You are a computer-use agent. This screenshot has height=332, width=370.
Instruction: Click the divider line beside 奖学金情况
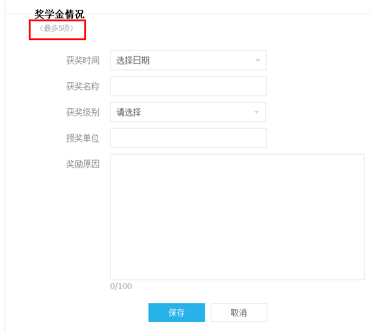[229, 14]
